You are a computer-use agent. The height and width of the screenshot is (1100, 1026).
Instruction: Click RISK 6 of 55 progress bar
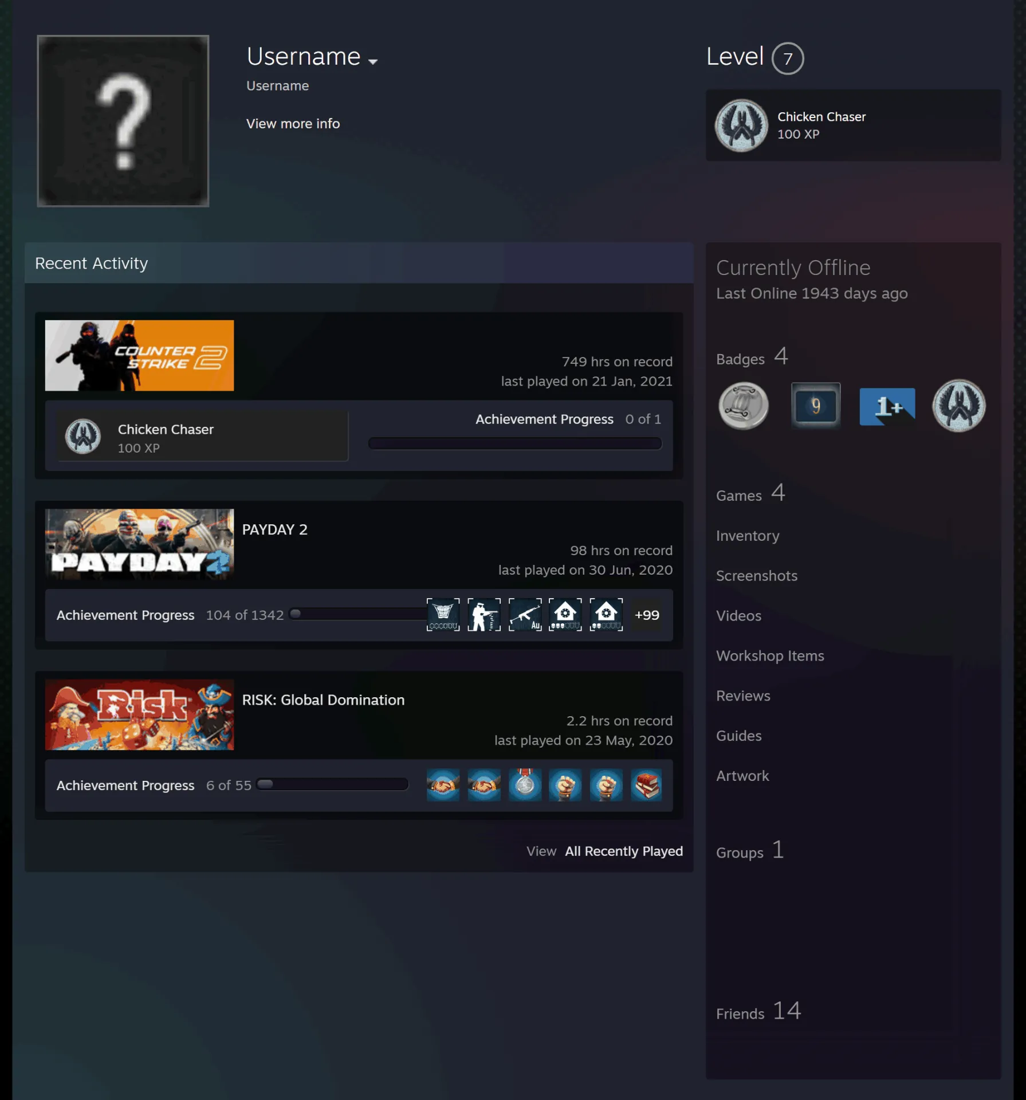332,784
